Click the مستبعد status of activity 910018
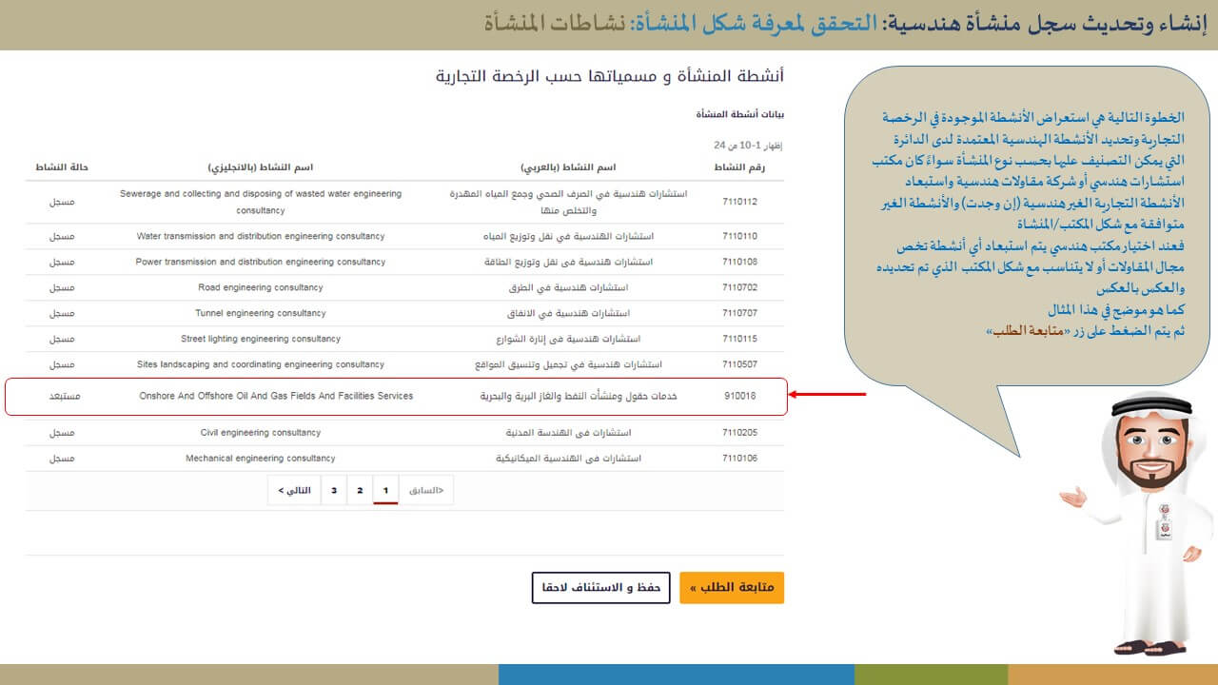1218x685 pixels. tap(62, 396)
